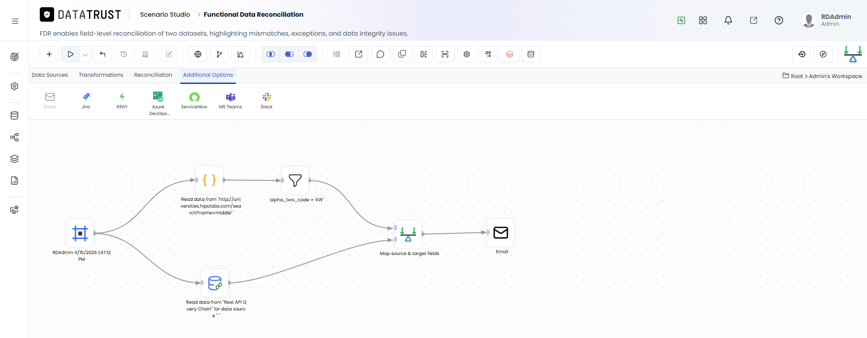Click the globe toolbar icon
The width and height of the screenshot is (867, 338).
pyautogui.click(x=198, y=54)
